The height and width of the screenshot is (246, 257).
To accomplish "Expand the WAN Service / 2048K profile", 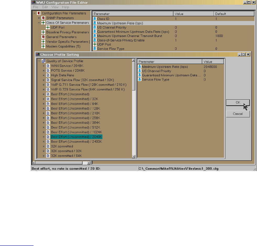I will click(43, 66).
